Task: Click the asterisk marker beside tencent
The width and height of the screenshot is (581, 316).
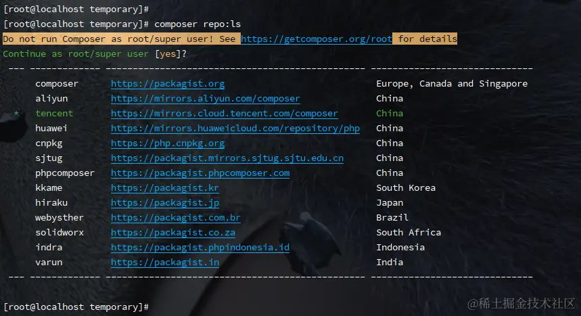Action: [16, 114]
